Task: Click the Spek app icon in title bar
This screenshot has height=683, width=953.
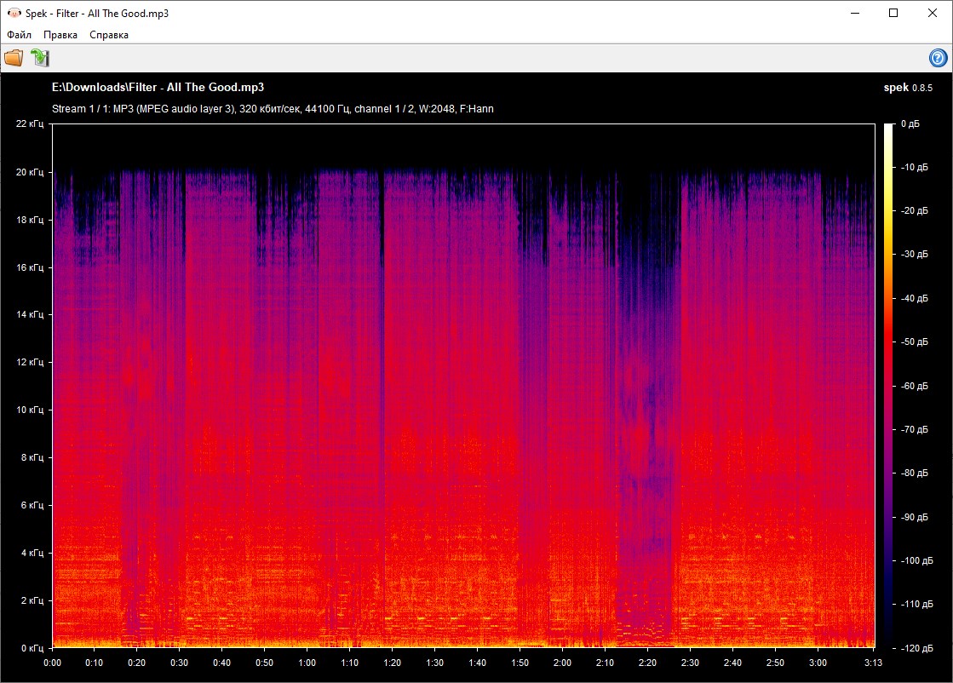Action: pyautogui.click(x=12, y=13)
